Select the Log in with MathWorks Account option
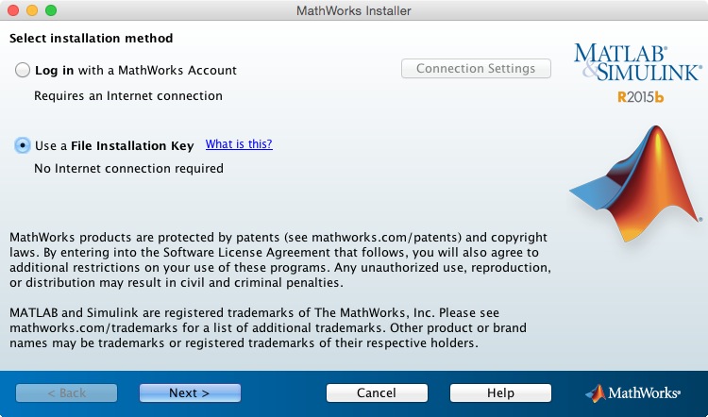Screen dimensions: 708x417 [x=23, y=70]
